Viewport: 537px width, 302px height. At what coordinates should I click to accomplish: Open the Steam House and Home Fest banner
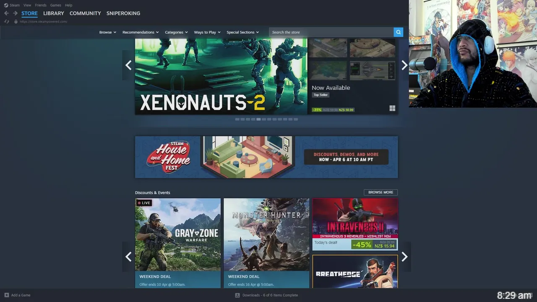[x=266, y=157]
